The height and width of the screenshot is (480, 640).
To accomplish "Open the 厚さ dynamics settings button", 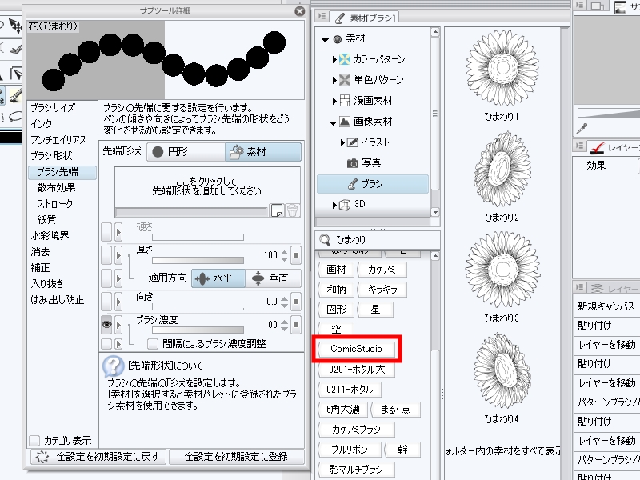I will (x=296, y=255).
